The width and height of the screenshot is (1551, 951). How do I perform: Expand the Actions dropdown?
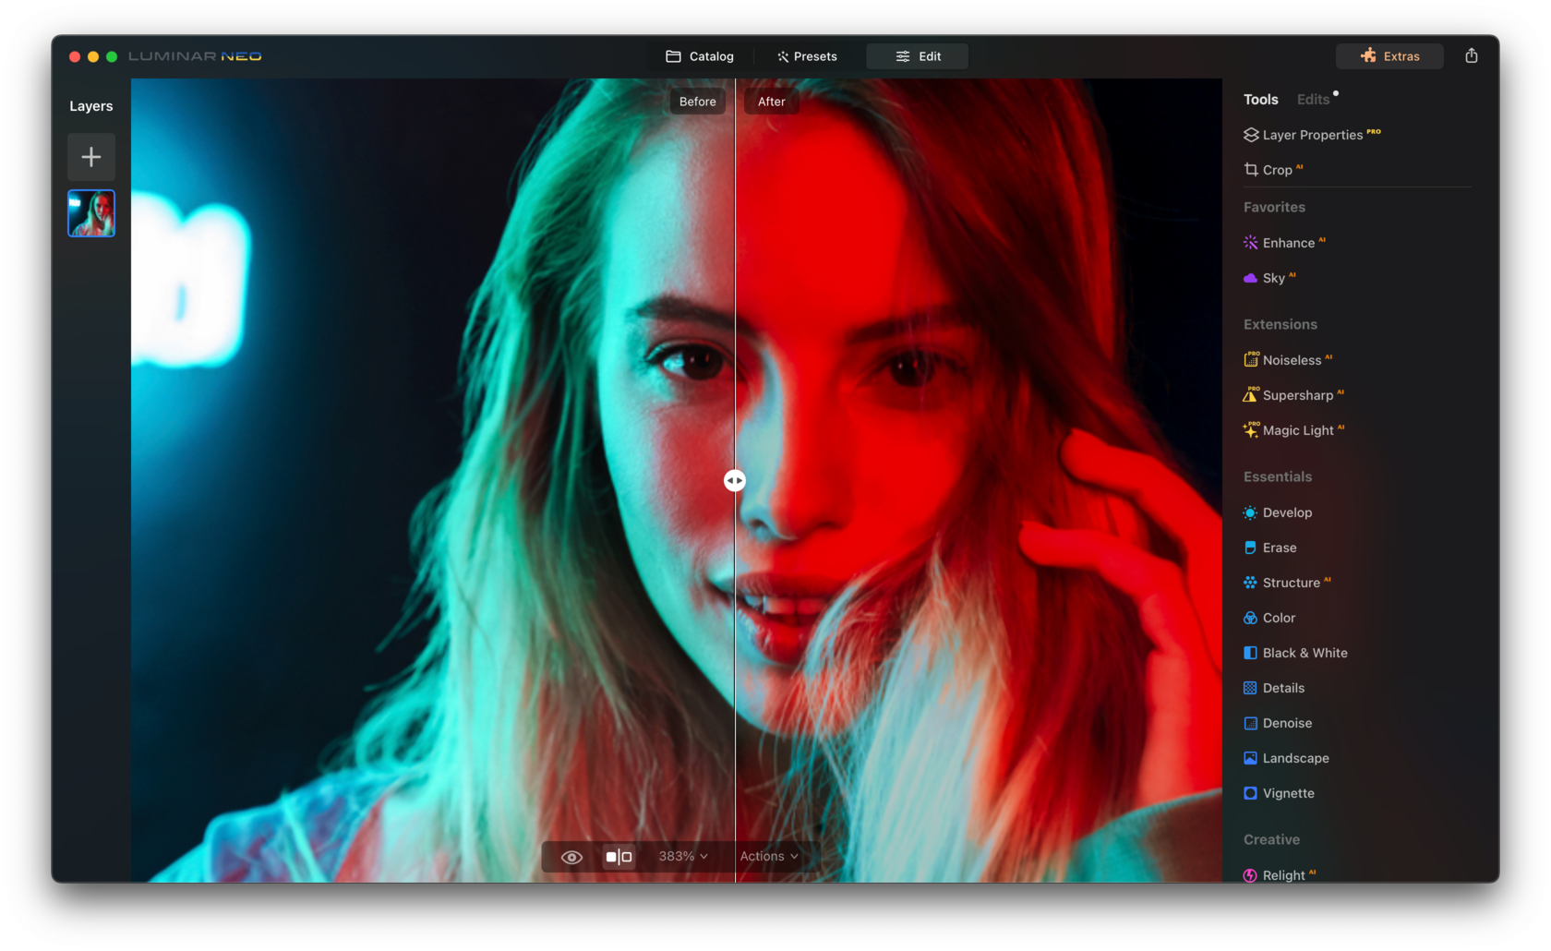click(771, 856)
